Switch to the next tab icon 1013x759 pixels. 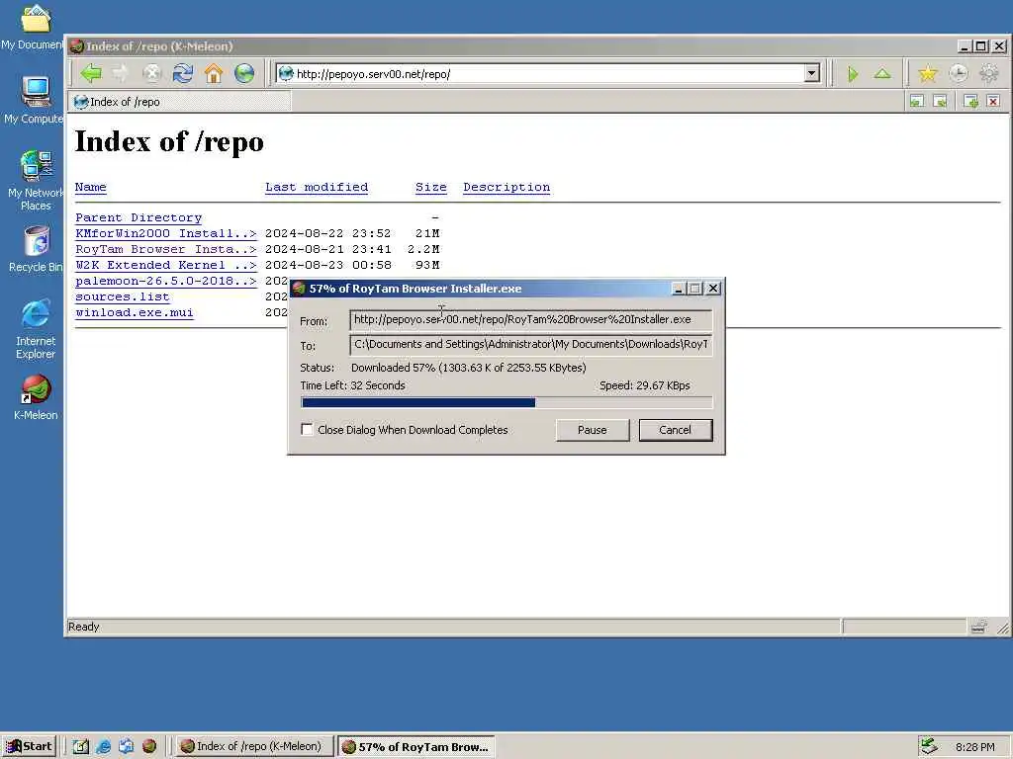(940, 102)
